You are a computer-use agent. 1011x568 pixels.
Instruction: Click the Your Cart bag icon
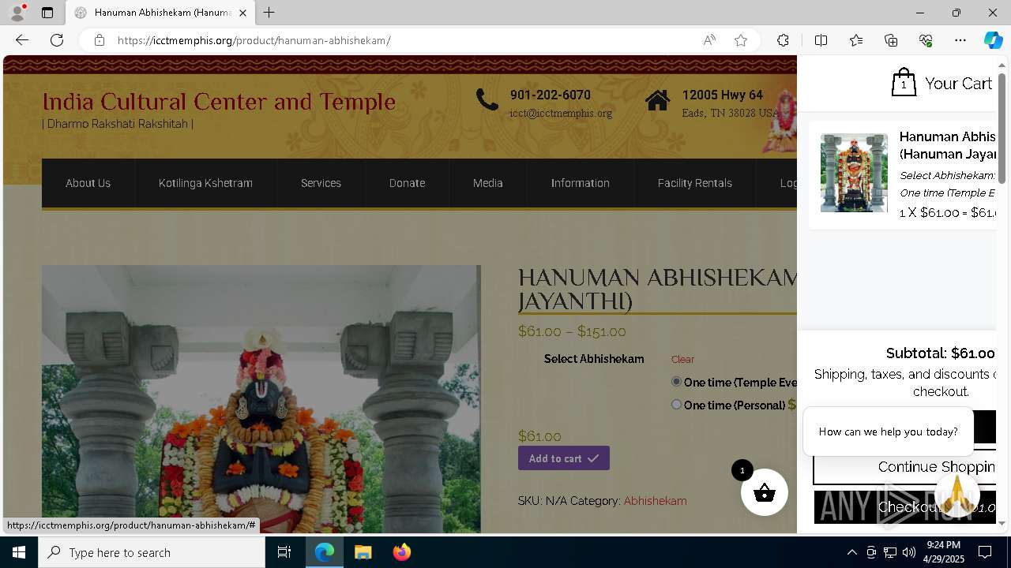904,82
